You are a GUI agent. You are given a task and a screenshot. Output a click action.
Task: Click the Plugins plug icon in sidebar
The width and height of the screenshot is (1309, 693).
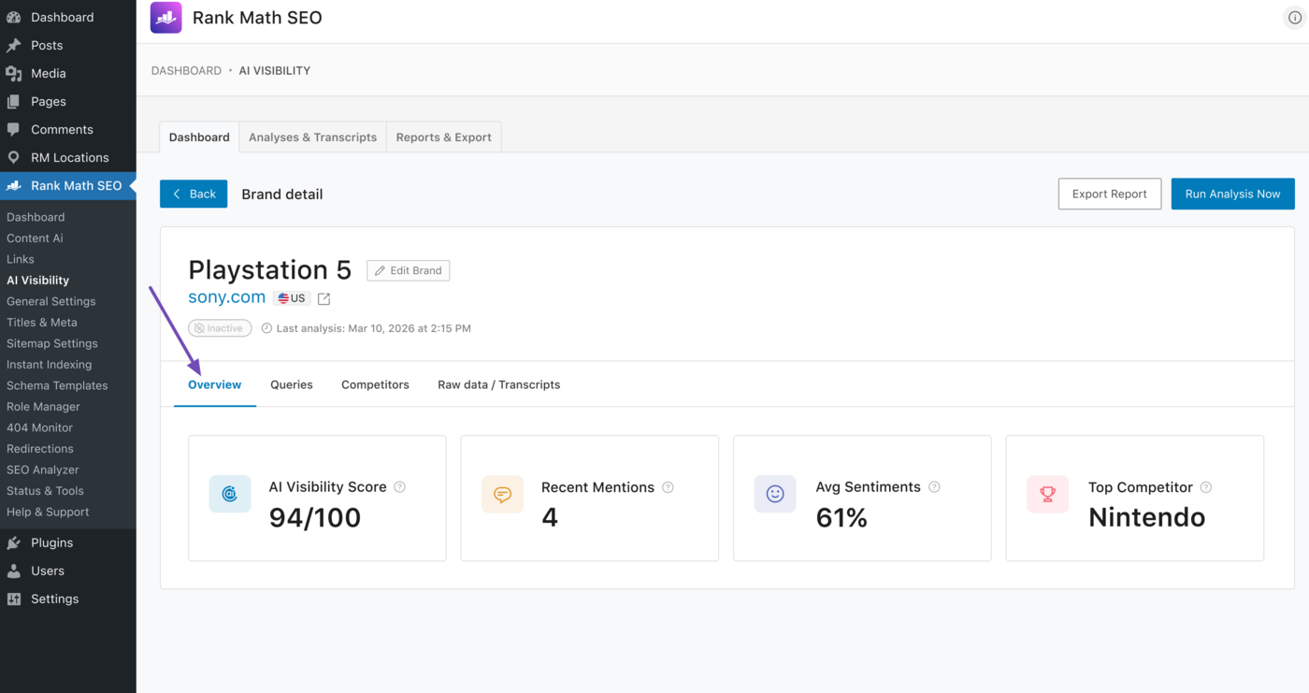[14, 542]
